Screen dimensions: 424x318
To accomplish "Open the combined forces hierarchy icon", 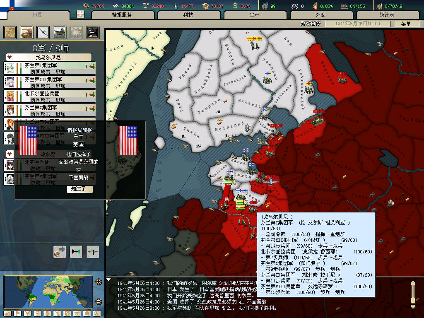I will click(x=93, y=32).
